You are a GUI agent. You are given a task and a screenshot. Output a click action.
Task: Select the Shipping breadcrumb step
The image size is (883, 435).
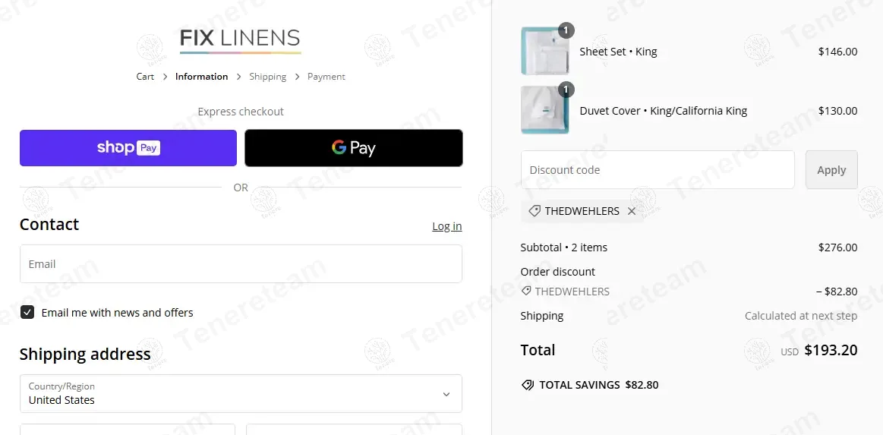[267, 77]
